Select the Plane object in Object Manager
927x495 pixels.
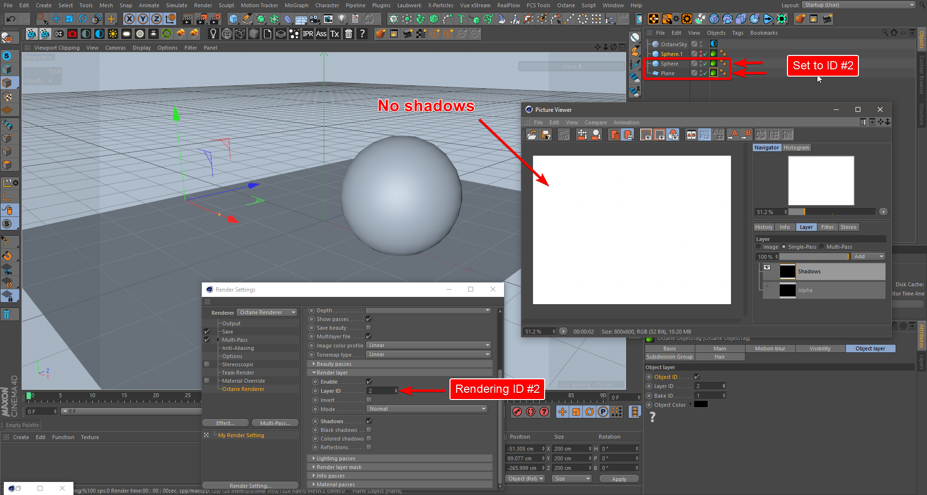668,73
